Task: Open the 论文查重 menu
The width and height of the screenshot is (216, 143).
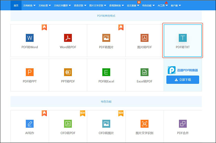Action: pos(133,5)
